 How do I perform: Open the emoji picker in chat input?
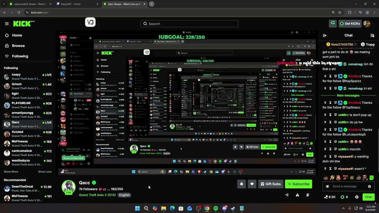370,186
